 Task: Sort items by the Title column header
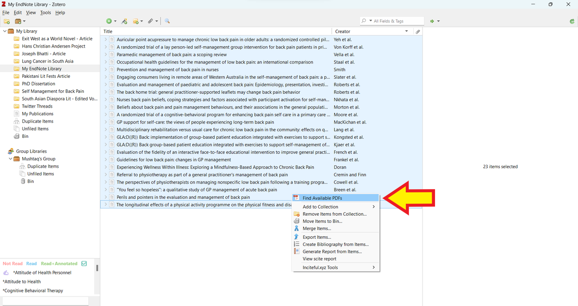(216, 31)
